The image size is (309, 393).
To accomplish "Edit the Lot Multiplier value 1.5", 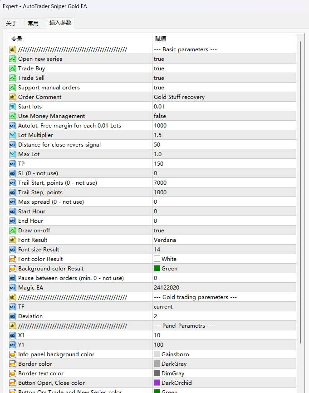I will click(224, 135).
